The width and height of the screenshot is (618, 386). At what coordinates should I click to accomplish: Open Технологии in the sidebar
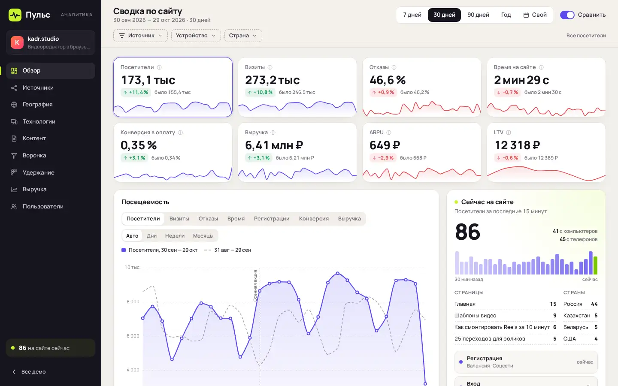pyautogui.click(x=51, y=121)
